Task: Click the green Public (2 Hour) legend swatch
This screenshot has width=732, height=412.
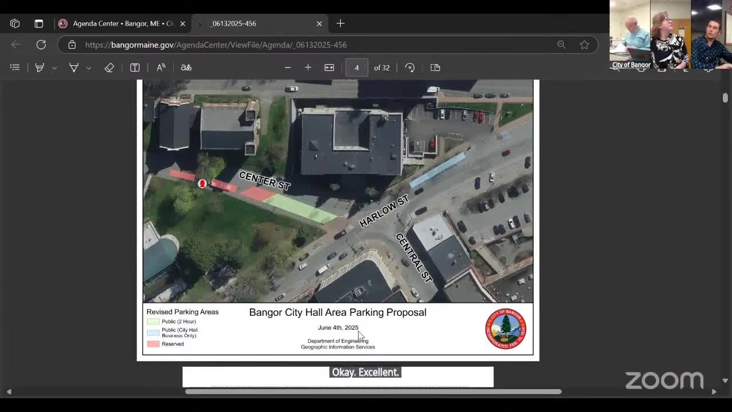Action: [x=153, y=322]
